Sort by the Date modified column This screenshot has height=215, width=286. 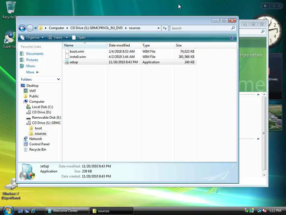pos(124,45)
